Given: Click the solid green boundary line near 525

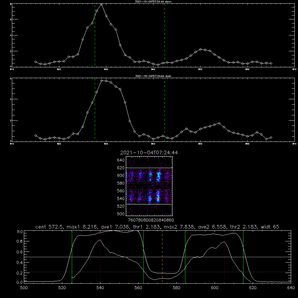Looking at the screenshot, I should pos(72,257).
